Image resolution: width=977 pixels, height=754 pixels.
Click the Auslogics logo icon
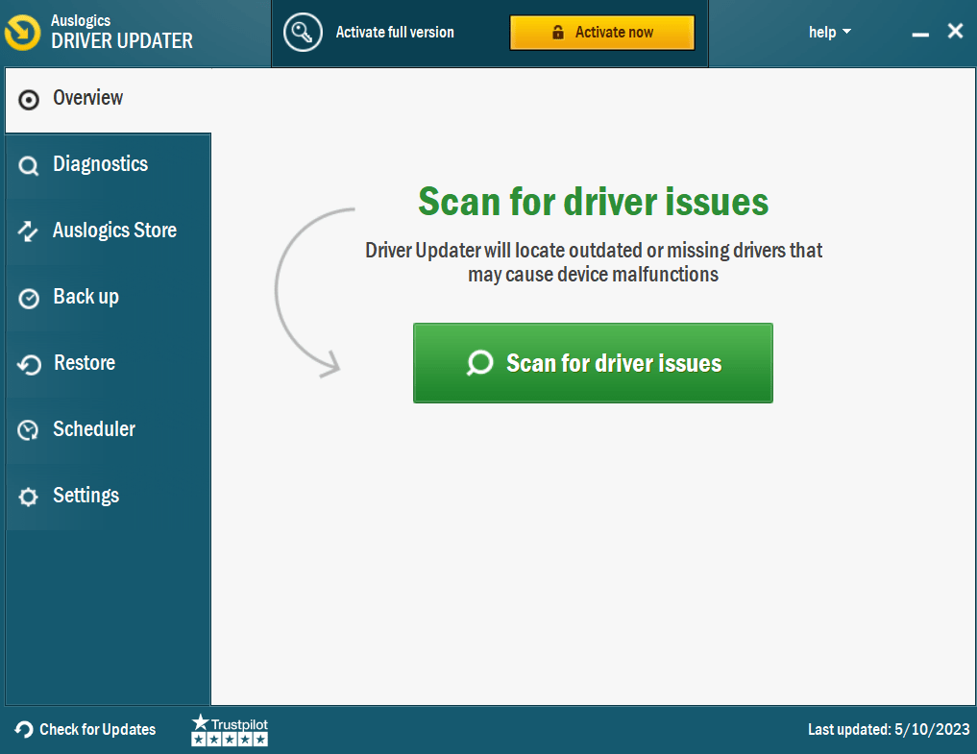pyautogui.click(x=22, y=33)
